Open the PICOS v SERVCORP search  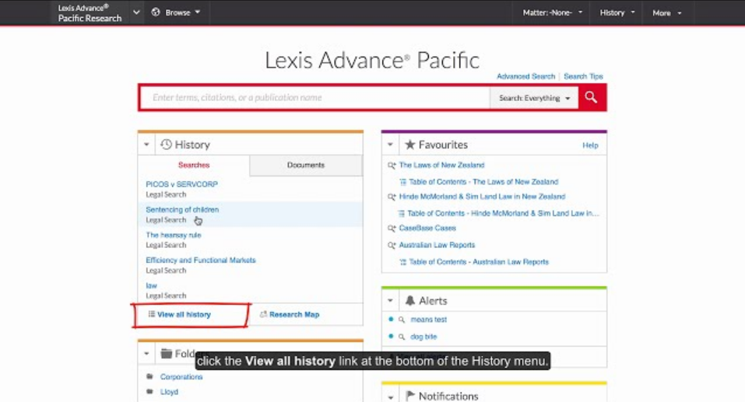pyautogui.click(x=181, y=184)
